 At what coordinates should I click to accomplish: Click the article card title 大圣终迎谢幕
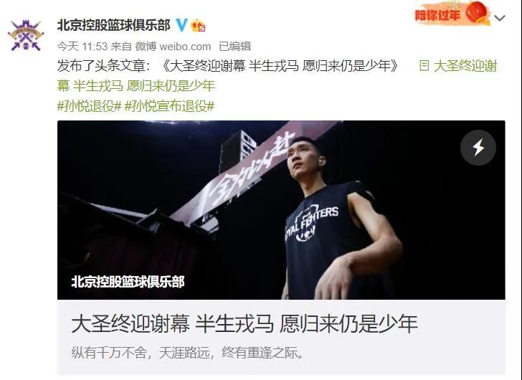245,323
